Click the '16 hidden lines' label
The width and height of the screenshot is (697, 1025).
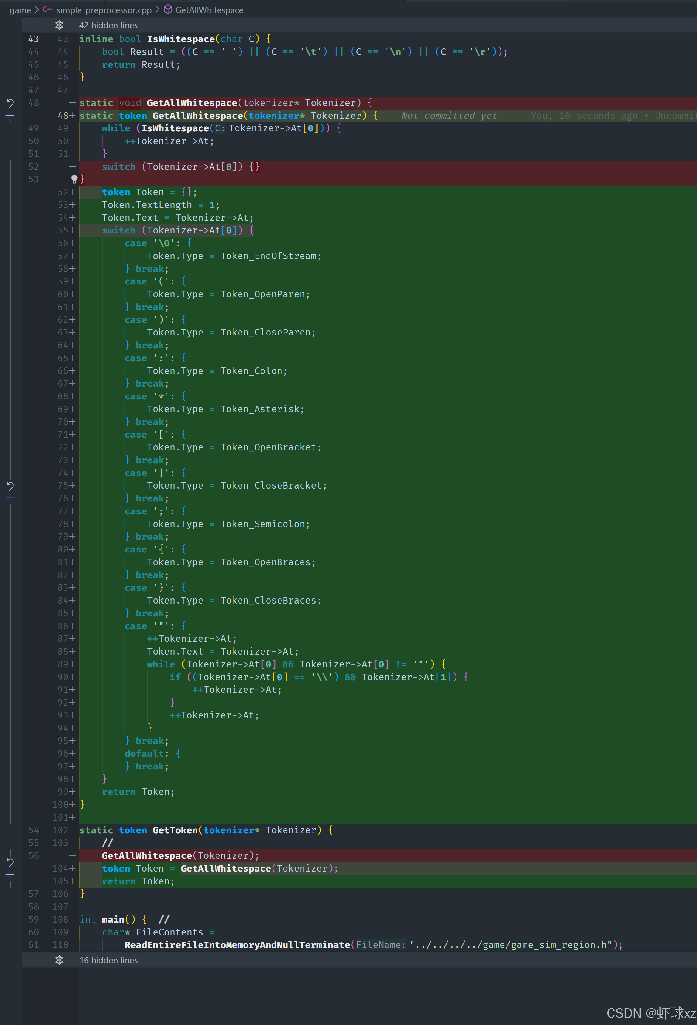109,960
